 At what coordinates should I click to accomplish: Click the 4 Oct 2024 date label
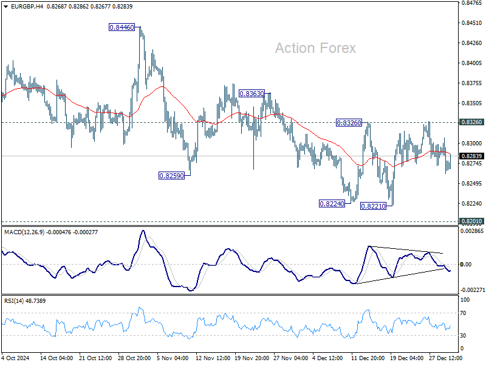[x=15, y=358]
